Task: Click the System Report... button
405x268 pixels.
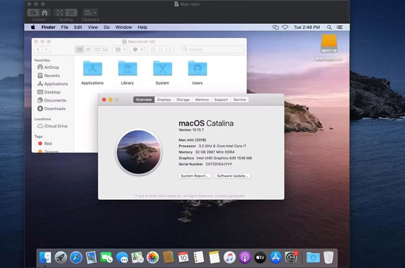Action: click(195, 176)
